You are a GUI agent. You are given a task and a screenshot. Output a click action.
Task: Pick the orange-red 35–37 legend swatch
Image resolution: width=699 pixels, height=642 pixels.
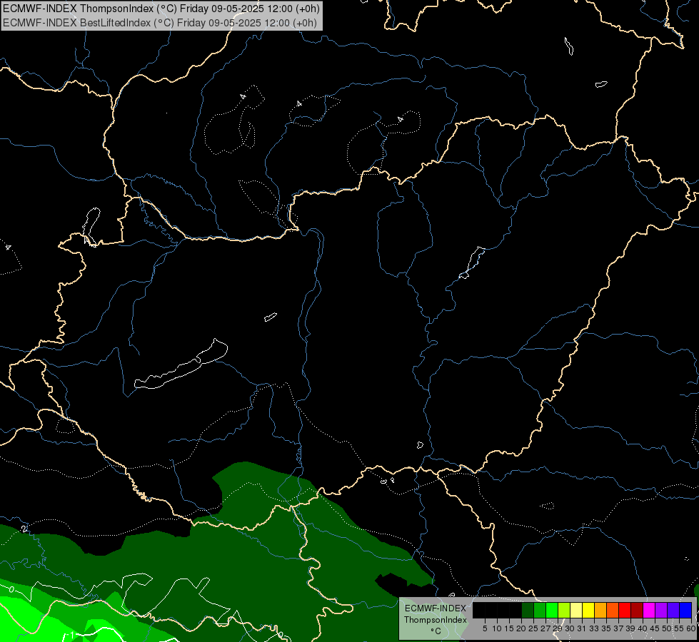(613, 610)
